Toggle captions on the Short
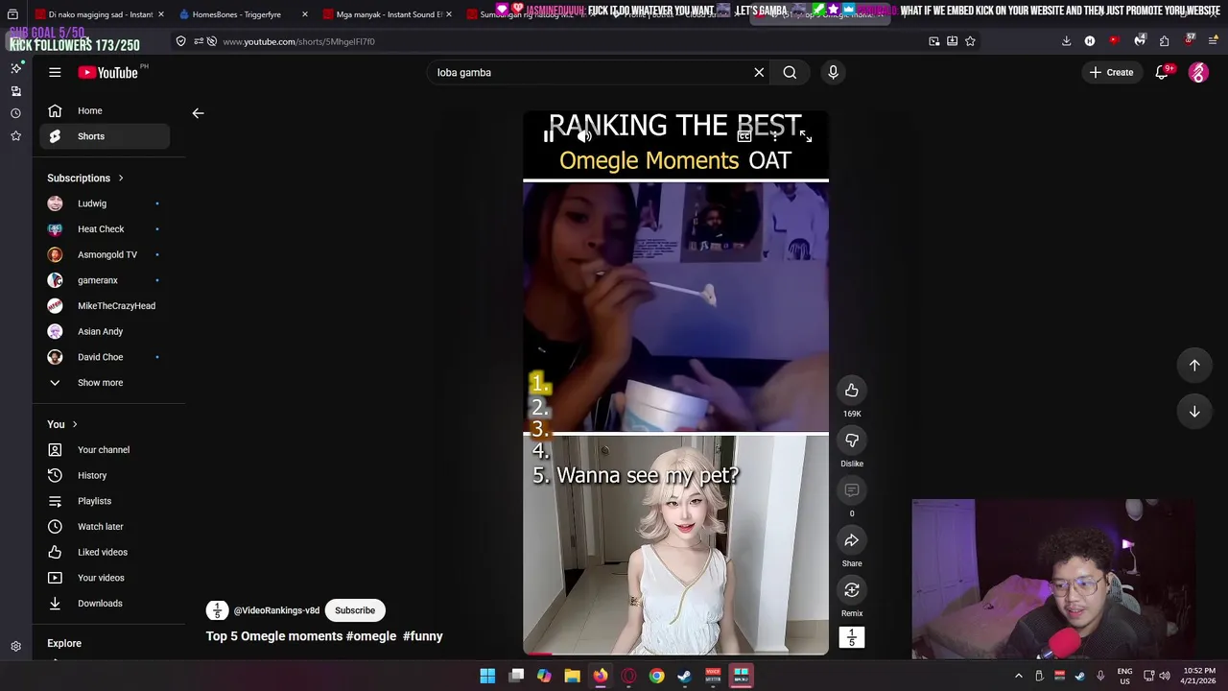Screen dimensions: 1228x691 tap(744, 136)
